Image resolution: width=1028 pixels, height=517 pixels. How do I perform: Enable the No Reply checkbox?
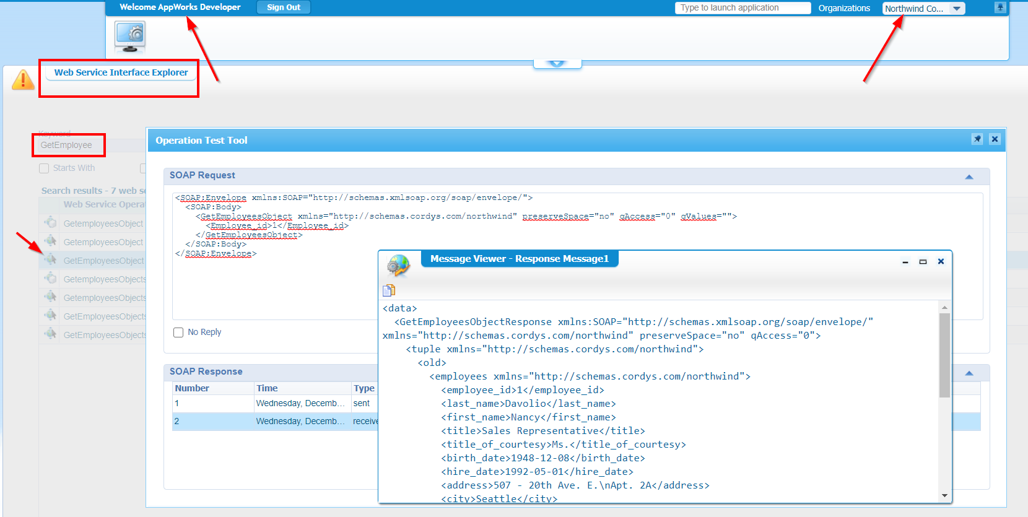(178, 332)
